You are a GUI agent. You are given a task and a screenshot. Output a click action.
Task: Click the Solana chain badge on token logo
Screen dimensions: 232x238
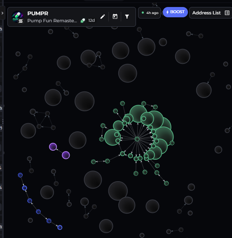click(21, 21)
